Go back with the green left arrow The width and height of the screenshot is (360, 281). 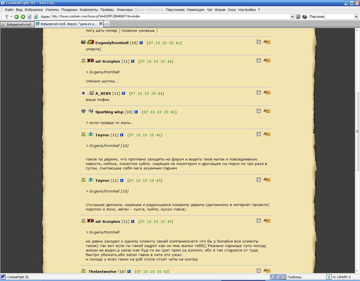(x=16, y=17)
